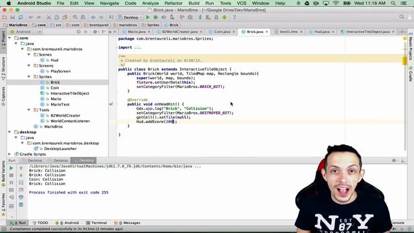Viewport: 414px width, 233px height.
Task: Click the Make Project icon in the toolbar
Action: (x=111, y=17)
